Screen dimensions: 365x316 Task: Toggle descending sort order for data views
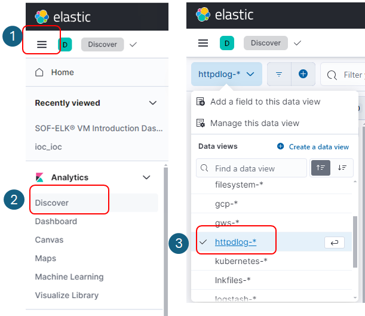(342, 168)
